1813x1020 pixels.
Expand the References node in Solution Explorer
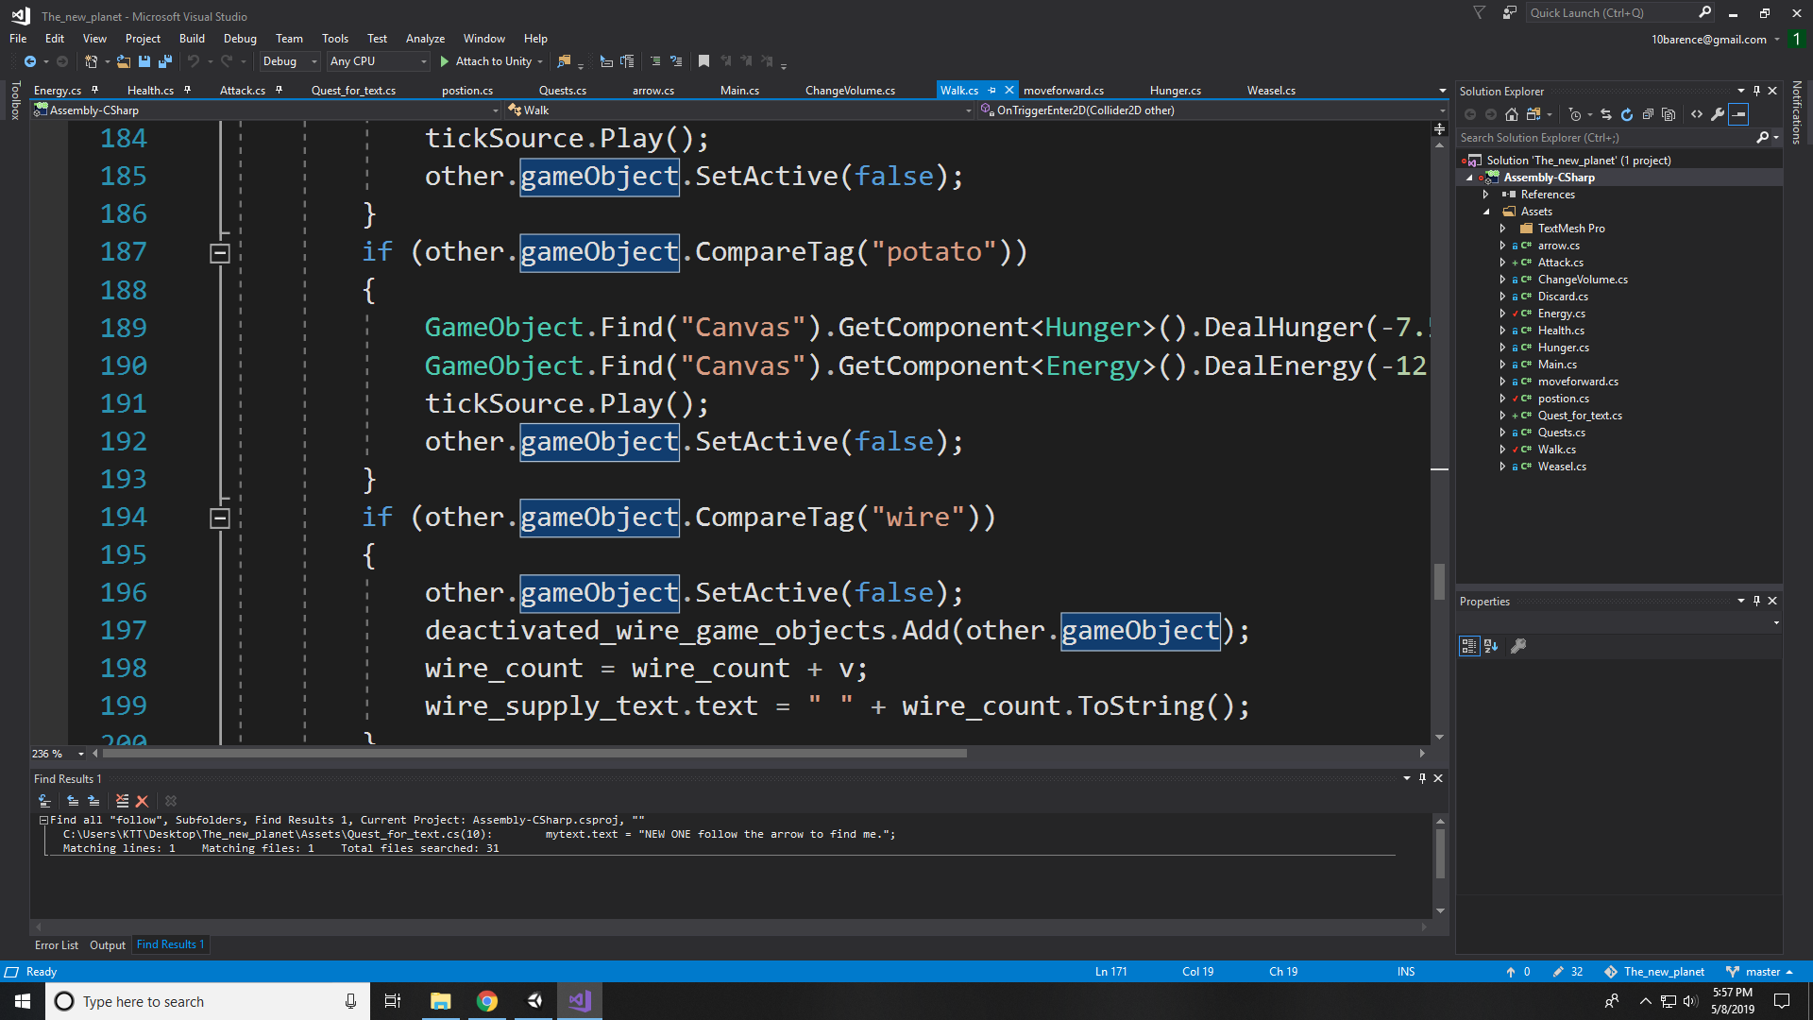coord(1485,195)
